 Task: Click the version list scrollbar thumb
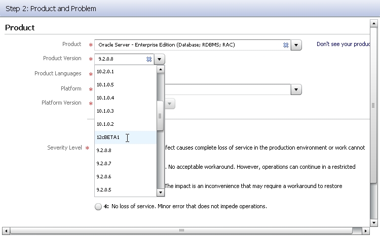click(160, 116)
